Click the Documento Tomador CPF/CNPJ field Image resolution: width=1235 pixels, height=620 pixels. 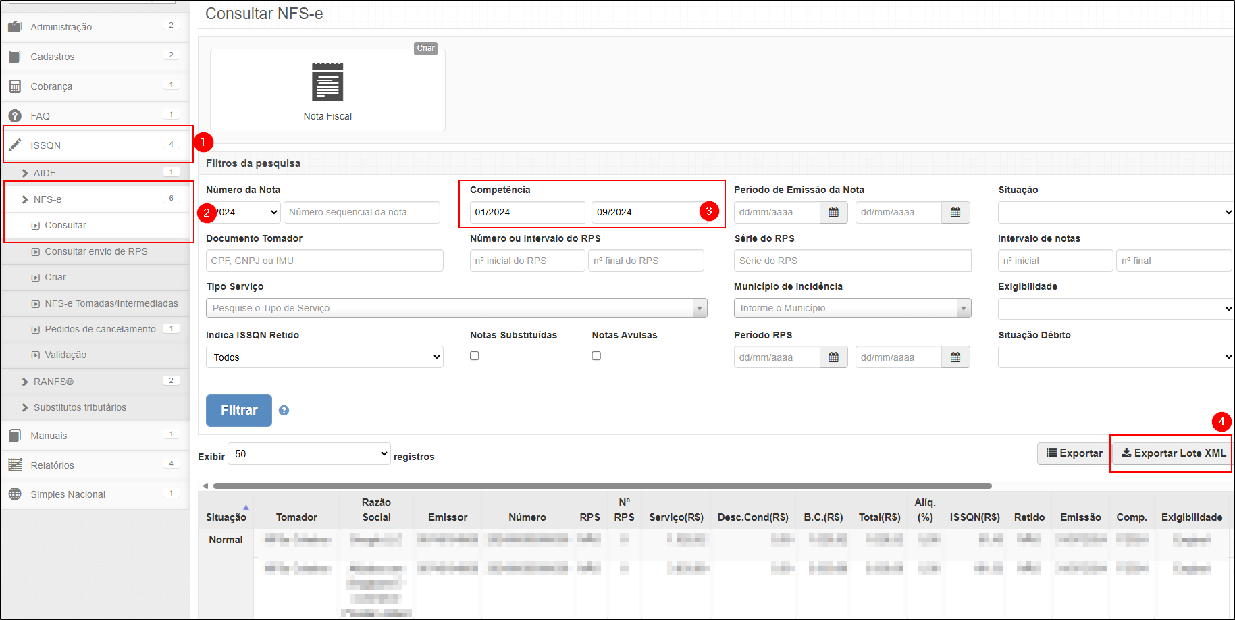click(x=325, y=261)
